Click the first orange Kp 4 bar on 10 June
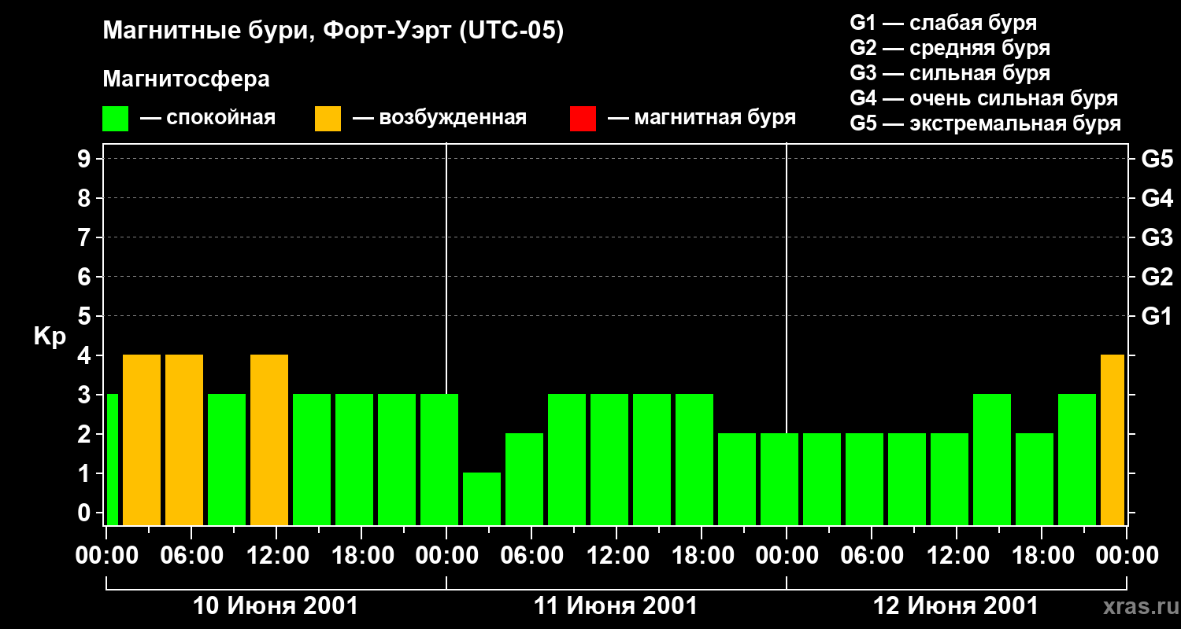Viewport: 1181px width, 629px height. tap(142, 440)
